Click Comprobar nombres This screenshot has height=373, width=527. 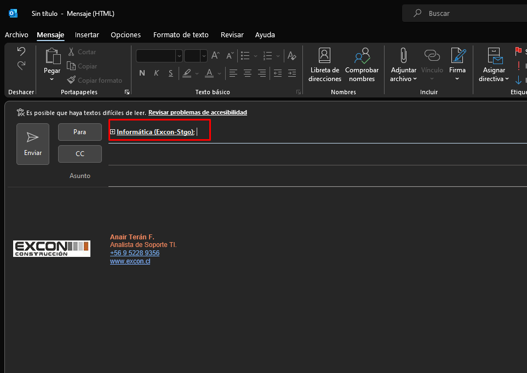click(x=362, y=65)
